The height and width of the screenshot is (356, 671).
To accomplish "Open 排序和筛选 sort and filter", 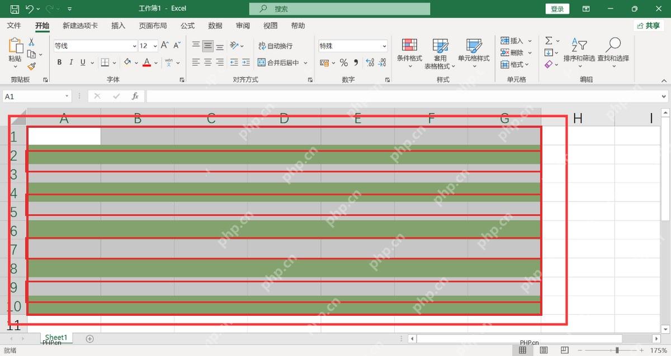I will pos(579,53).
